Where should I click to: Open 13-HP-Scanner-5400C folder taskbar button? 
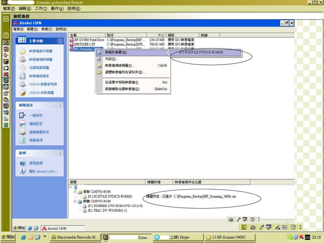[x=229, y=237]
